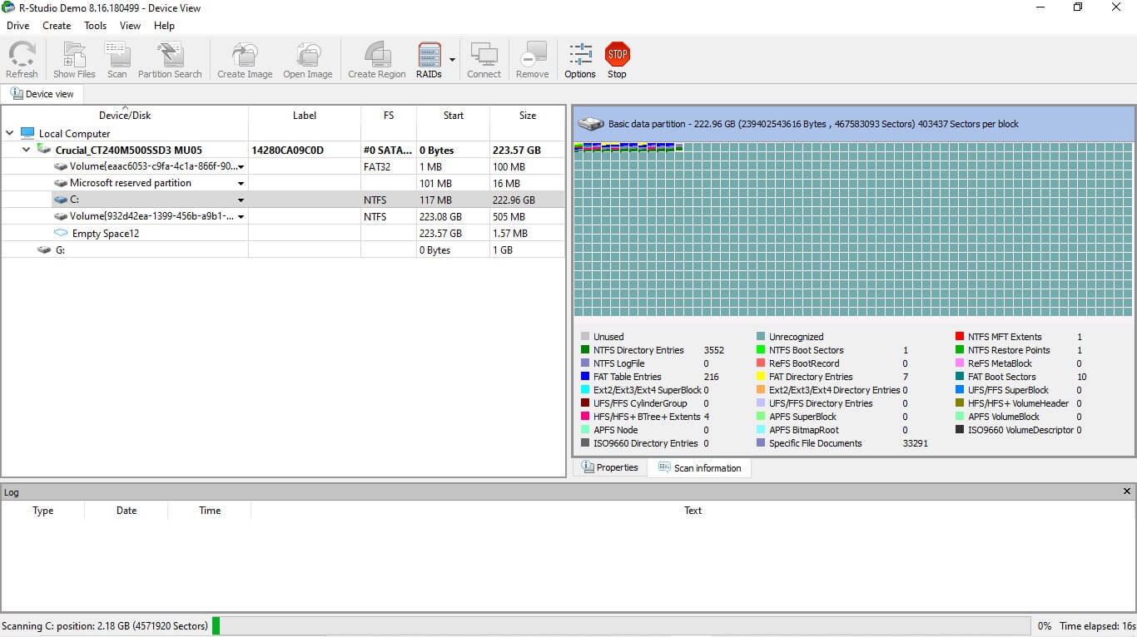Open dropdown on Microsoft reserved partition row

pyautogui.click(x=241, y=184)
